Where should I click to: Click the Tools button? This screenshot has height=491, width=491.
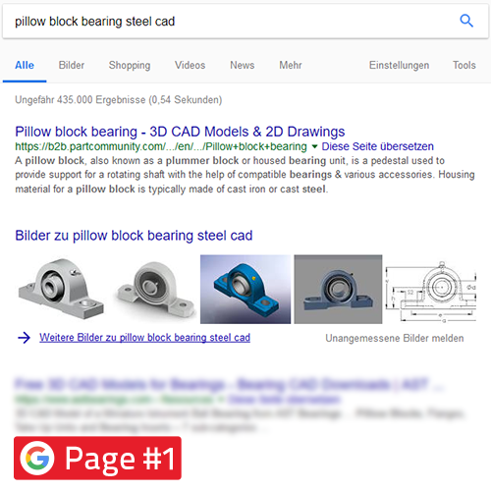pyautogui.click(x=464, y=65)
